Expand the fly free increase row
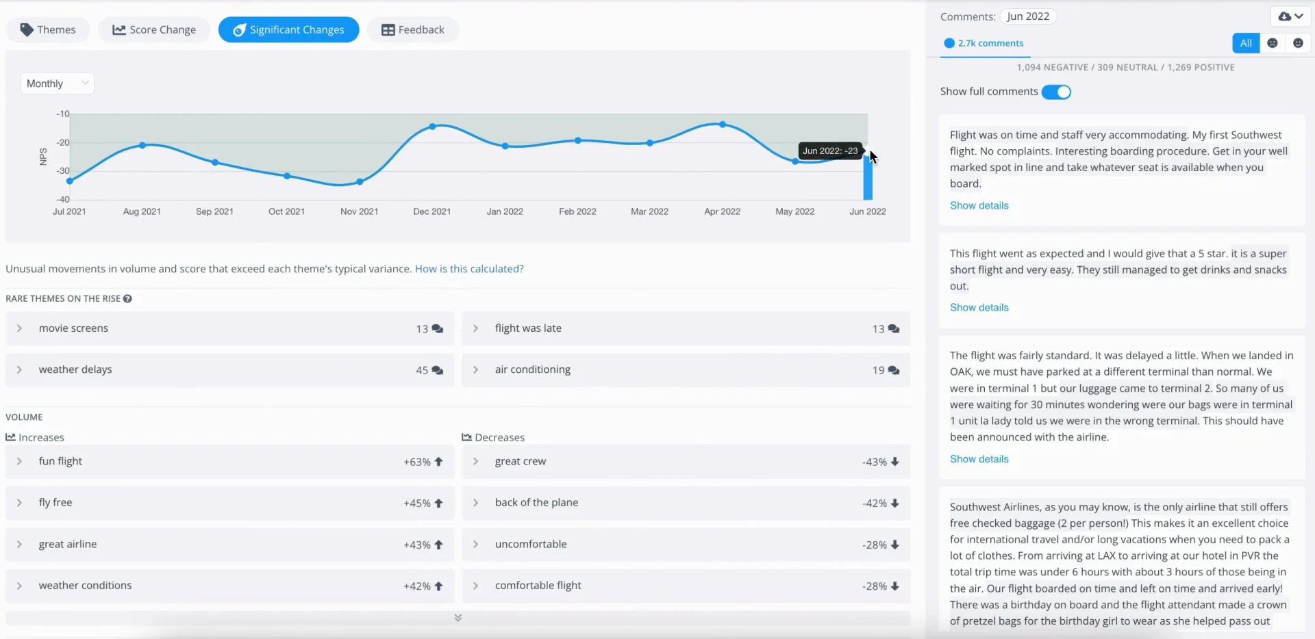The width and height of the screenshot is (1315, 639). click(229, 503)
